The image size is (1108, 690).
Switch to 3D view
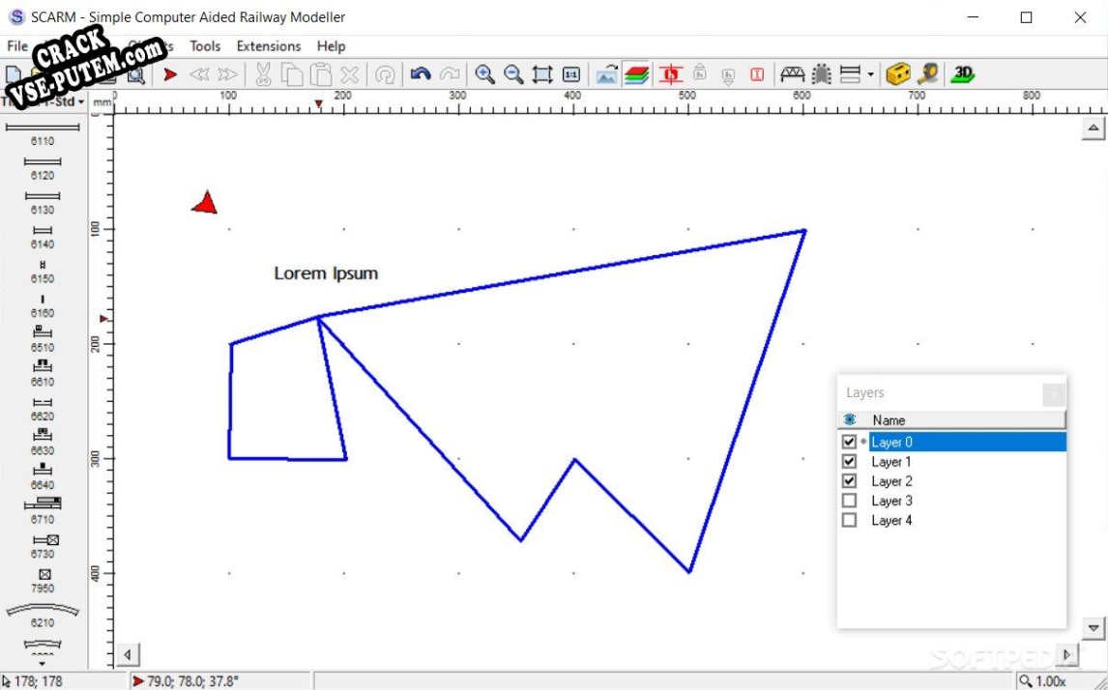tap(962, 74)
